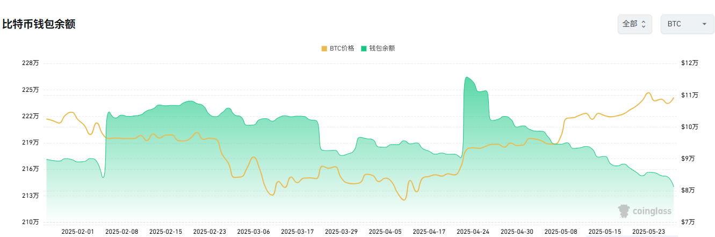Open the 全部 time range dropdown
This screenshot has height=237, width=715.
tap(634, 24)
